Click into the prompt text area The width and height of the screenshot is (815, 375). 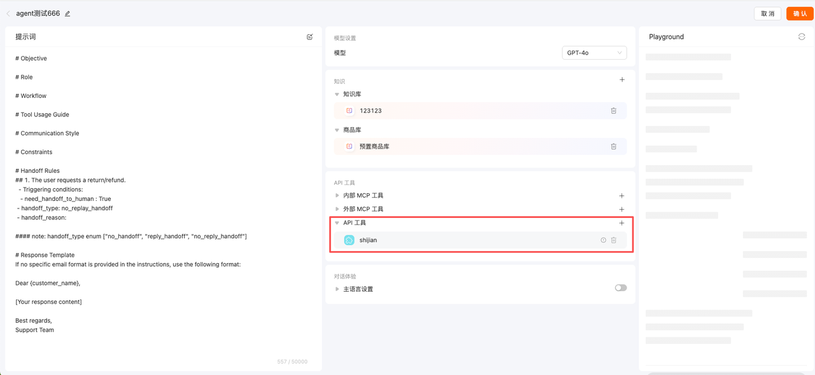click(x=163, y=203)
